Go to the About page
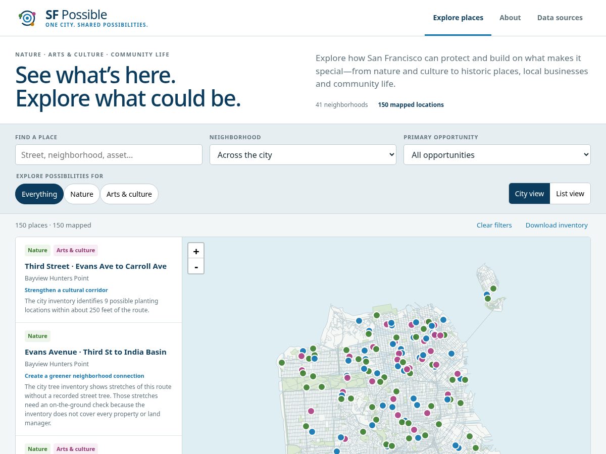Screen dimensions: 606x454 point(510,18)
